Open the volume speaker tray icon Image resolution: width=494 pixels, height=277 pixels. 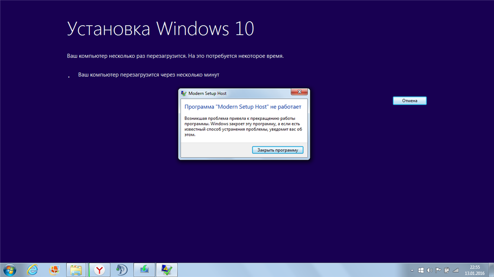(429, 270)
